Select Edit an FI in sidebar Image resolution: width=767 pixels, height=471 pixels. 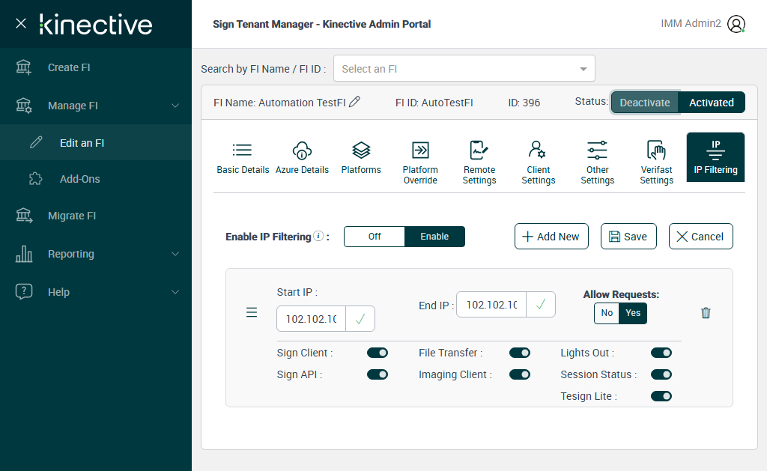pos(96,142)
